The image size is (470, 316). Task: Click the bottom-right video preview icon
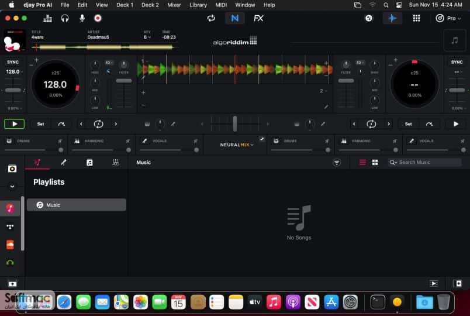pyautogui.click(x=434, y=283)
